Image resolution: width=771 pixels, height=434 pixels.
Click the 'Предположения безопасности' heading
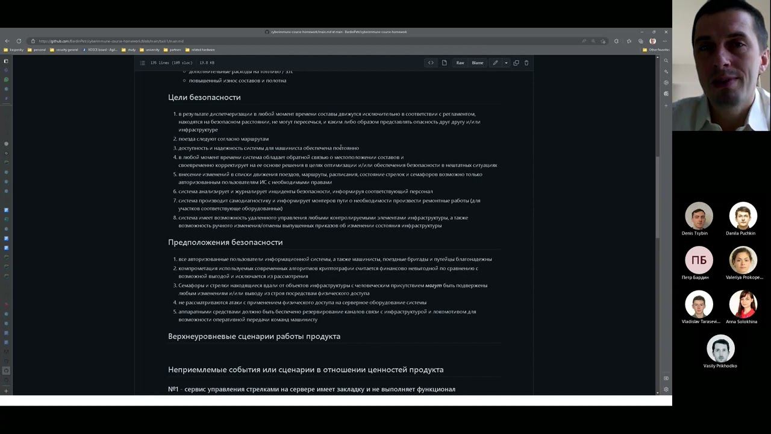225,242
